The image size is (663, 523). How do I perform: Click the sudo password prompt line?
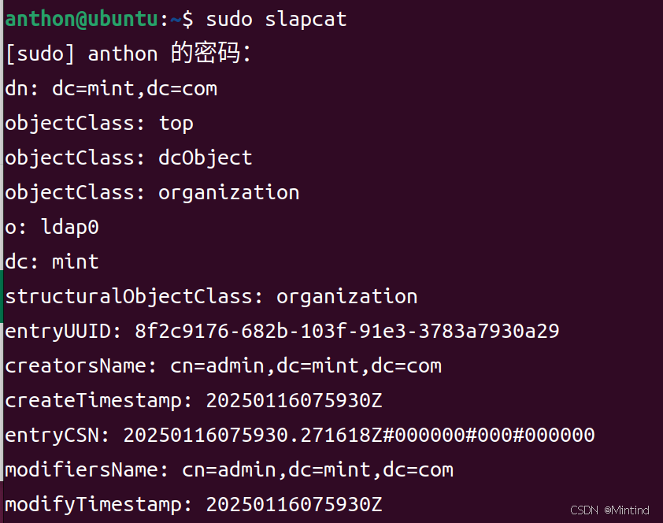(x=128, y=54)
